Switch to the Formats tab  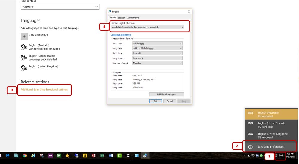pos(113,17)
